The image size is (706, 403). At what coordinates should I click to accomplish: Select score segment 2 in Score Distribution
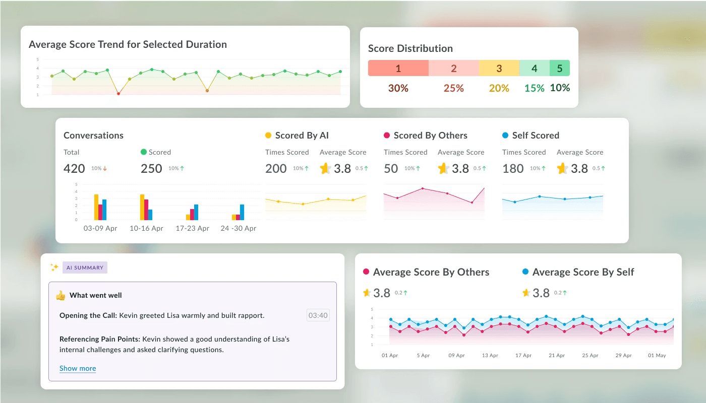pyautogui.click(x=454, y=69)
